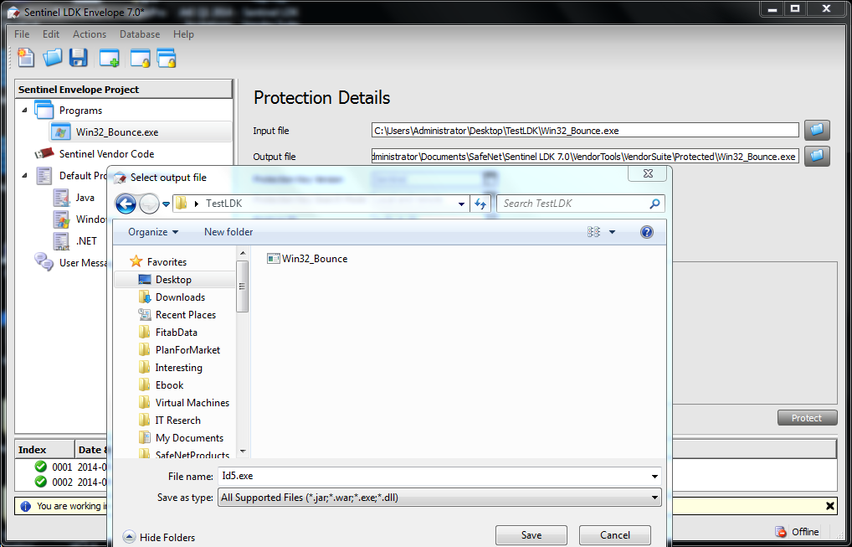The height and width of the screenshot is (547, 852).
Task: Save the current project
Action: (x=78, y=56)
